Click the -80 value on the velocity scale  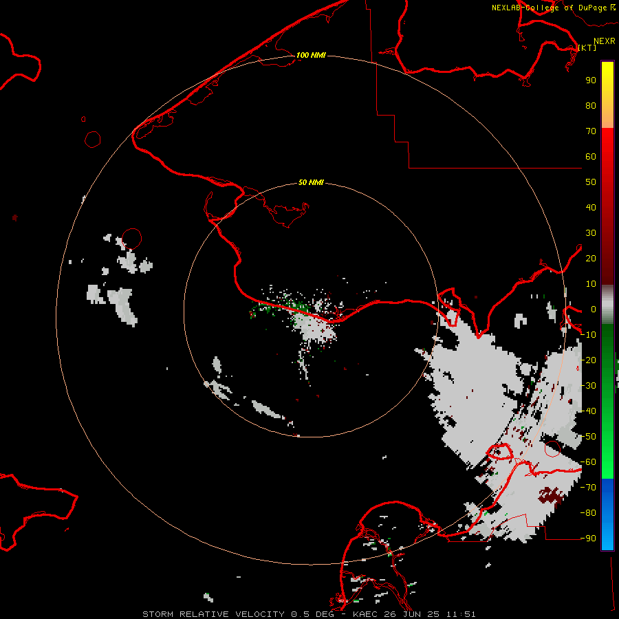[588, 513]
